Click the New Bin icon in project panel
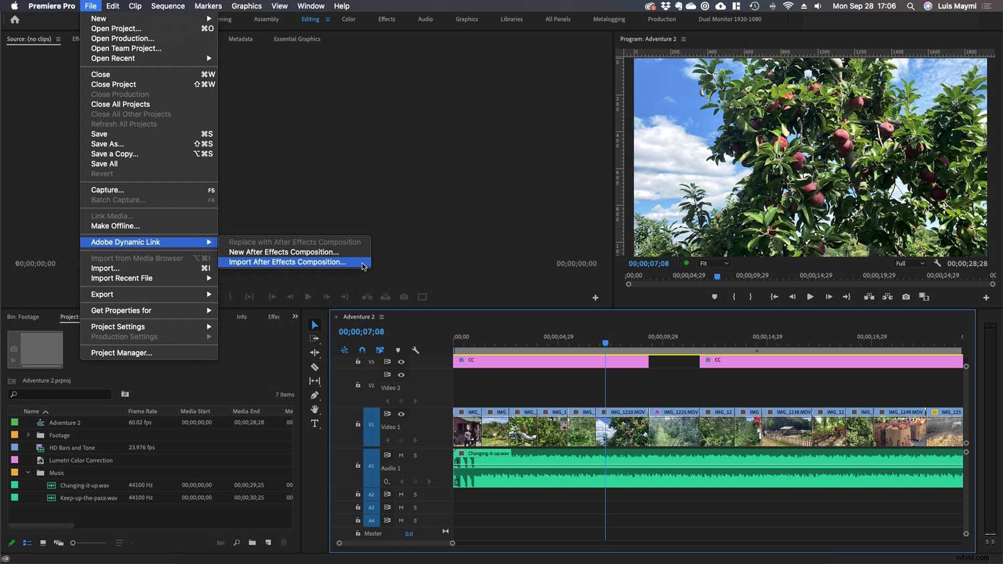 252,543
